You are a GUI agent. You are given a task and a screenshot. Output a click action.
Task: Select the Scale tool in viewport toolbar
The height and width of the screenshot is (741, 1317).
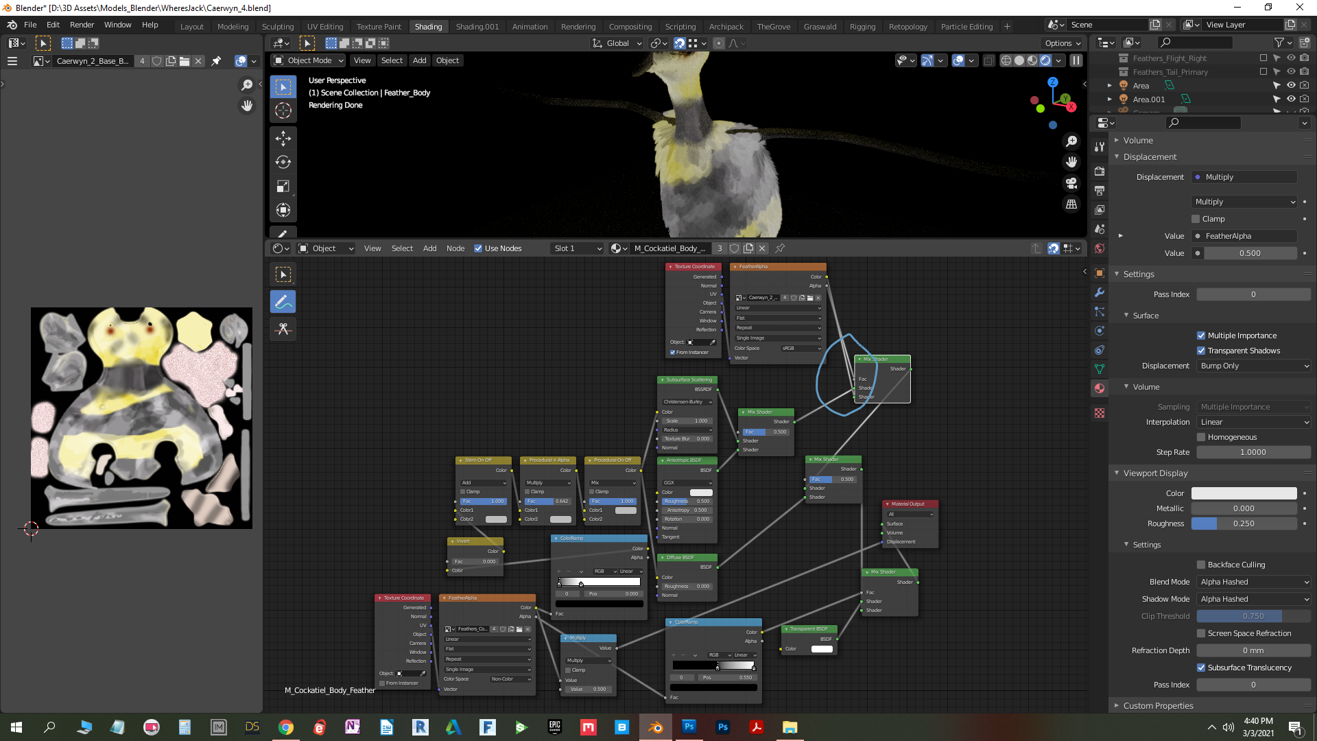[283, 187]
